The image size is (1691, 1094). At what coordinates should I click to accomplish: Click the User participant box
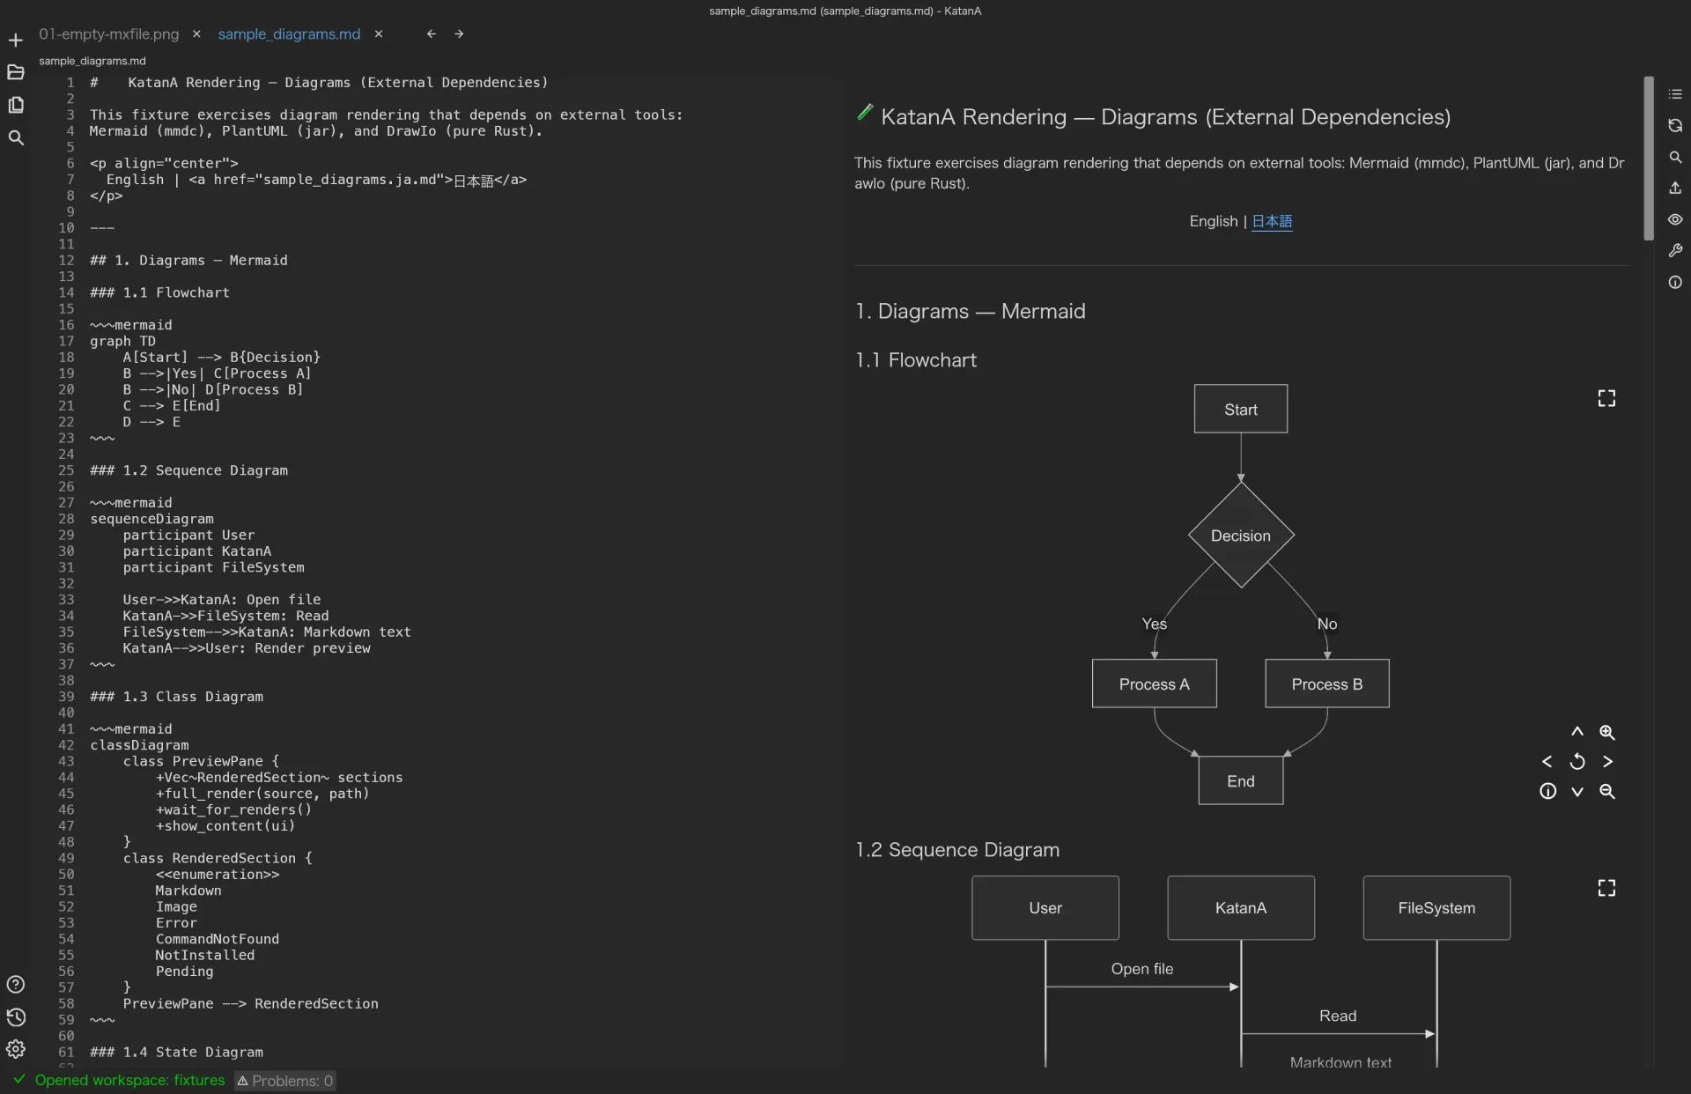coord(1045,907)
